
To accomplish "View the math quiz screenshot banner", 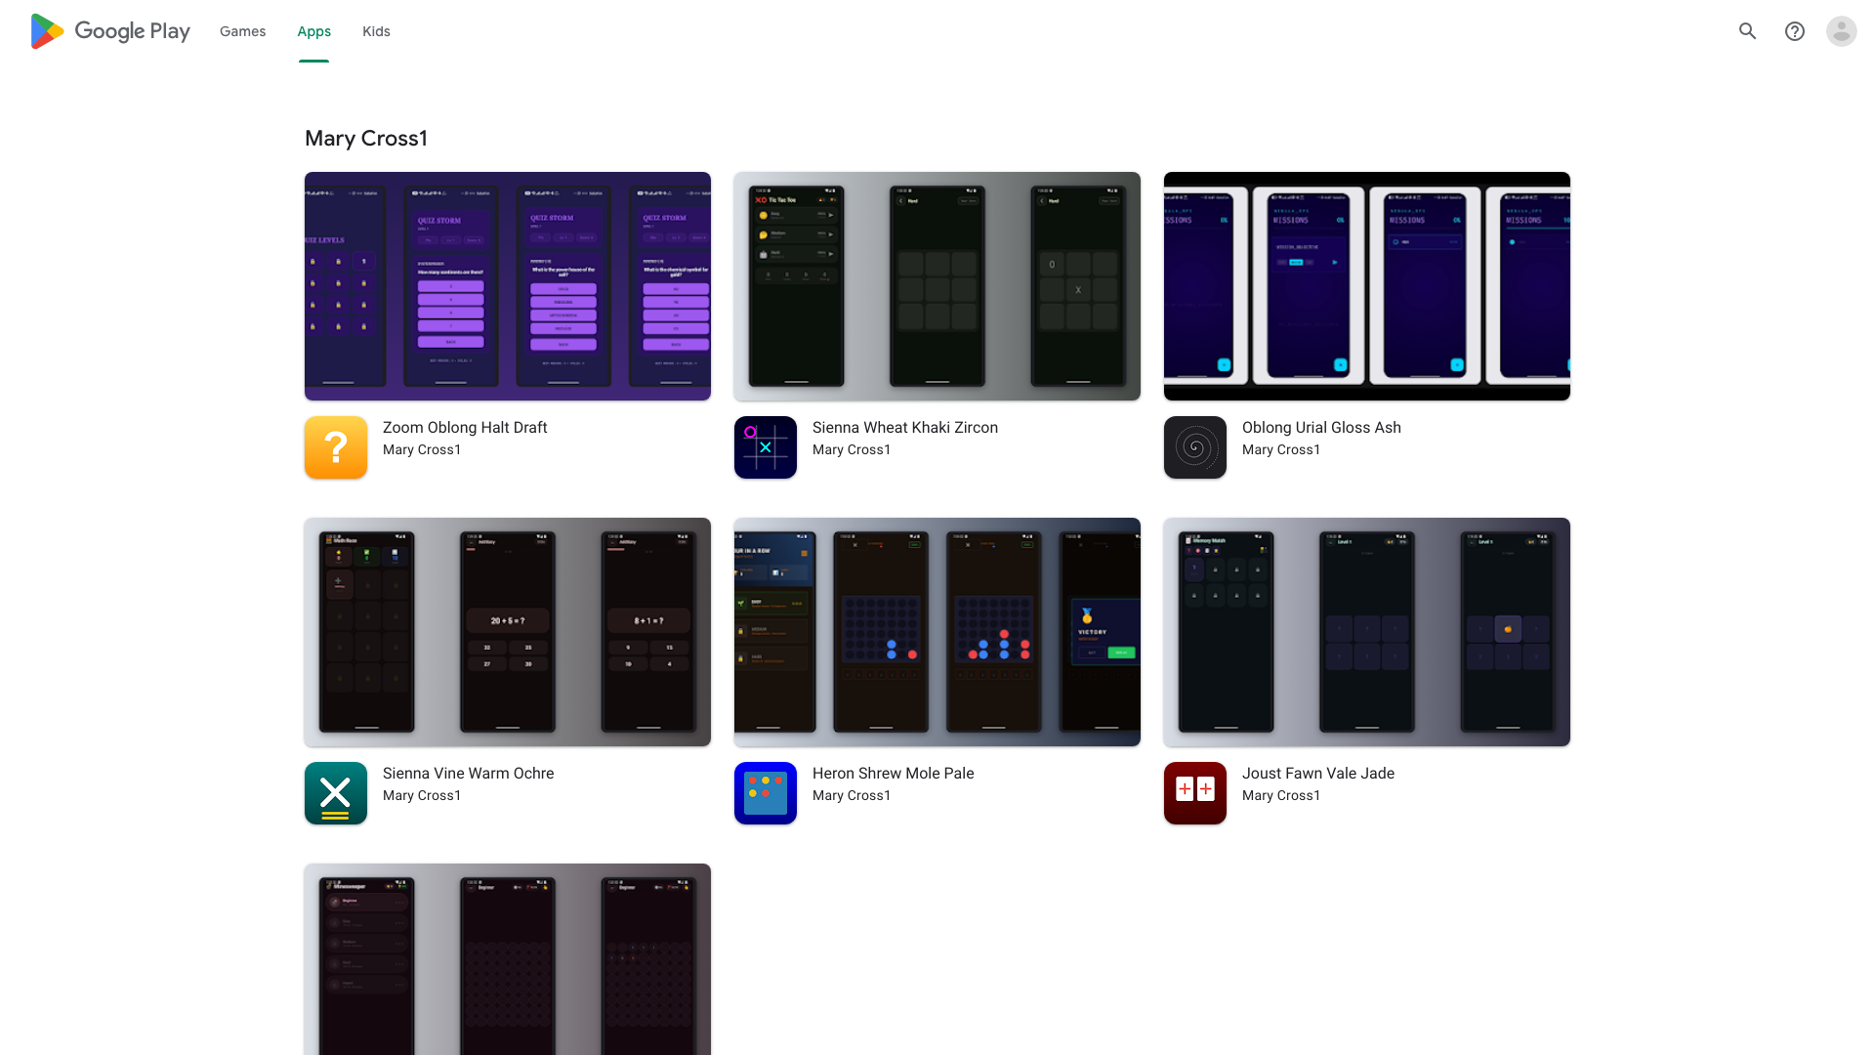I will pyautogui.click(x=508, y=632).
